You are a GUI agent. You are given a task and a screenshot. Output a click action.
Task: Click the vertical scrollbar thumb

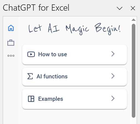(133, 71)
